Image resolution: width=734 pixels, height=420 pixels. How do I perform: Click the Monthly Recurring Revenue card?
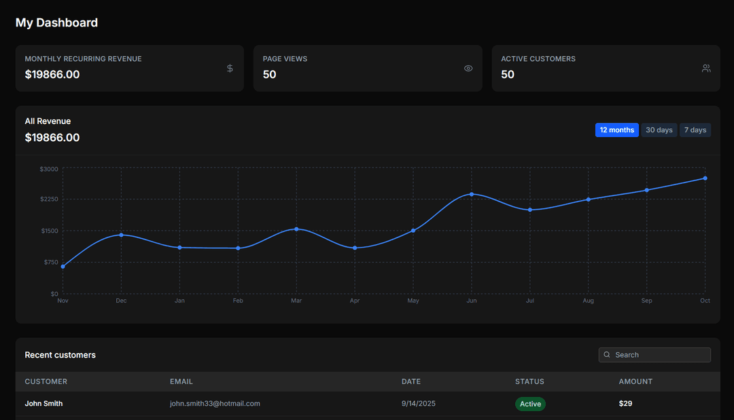coord(129,68)
